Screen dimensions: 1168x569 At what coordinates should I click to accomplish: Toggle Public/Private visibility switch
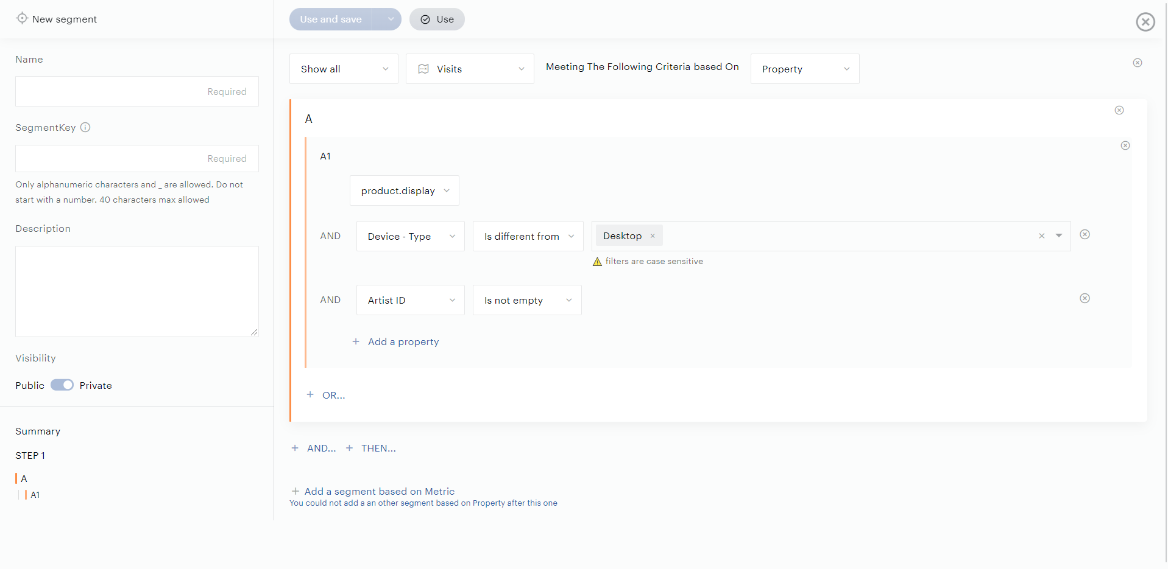pos(62,385)
